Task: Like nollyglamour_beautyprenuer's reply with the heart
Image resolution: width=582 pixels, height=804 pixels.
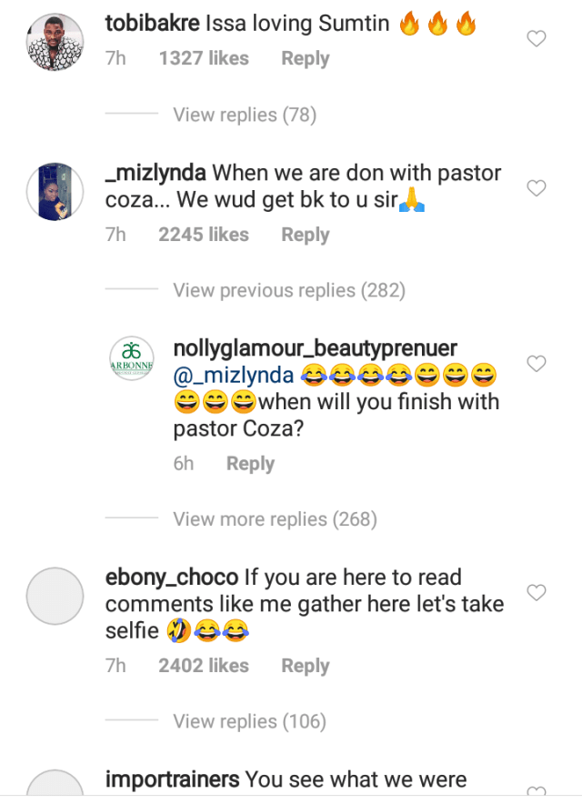Action: tap(537, 364)
